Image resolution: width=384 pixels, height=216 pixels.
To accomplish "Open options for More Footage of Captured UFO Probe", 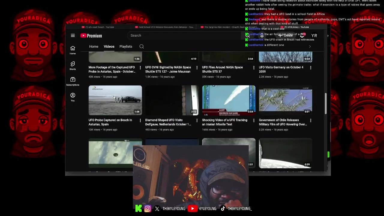I will pos(140,68).
